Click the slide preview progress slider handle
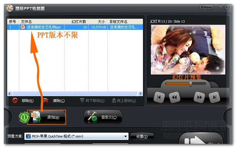236x148 pixels. [190, 84]
